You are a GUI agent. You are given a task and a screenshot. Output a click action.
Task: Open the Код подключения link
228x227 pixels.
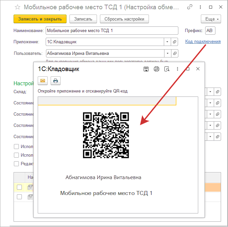[203, 42]
